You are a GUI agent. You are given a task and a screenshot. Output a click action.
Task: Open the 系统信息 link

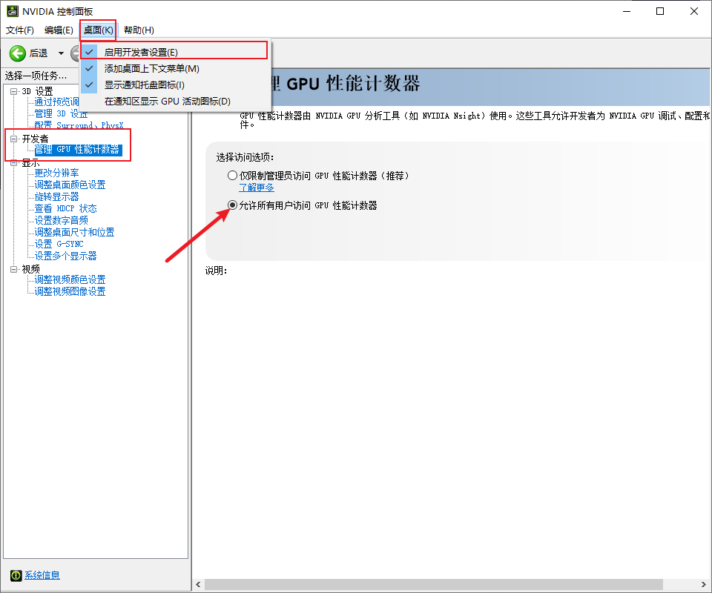(x=42, y=575)
